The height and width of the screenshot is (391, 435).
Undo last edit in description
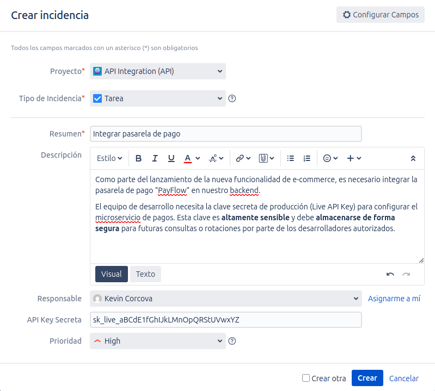[390, 274]
